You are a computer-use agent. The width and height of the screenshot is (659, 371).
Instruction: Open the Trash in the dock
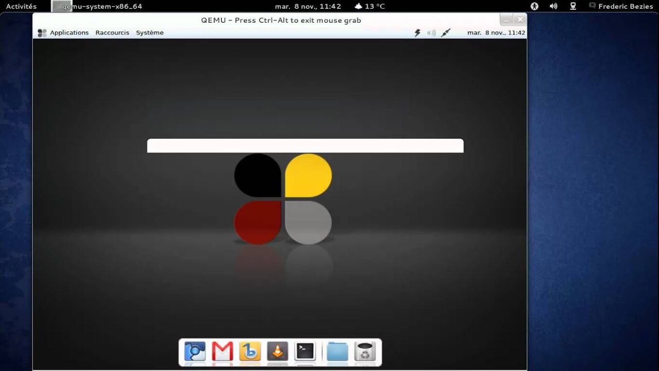click(365, 351)
